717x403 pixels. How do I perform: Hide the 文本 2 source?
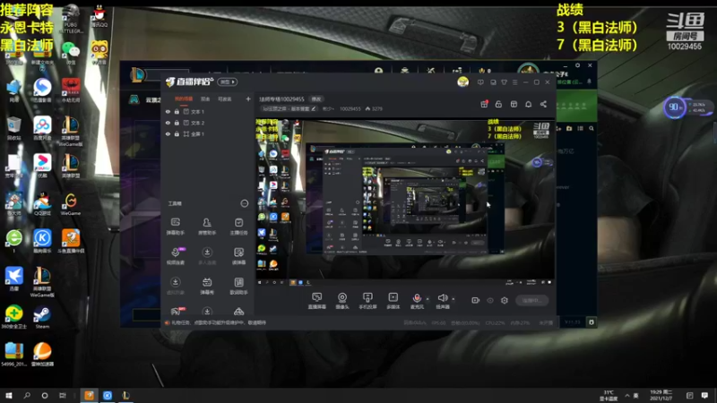pyautogui.click(x=168, y=123)
